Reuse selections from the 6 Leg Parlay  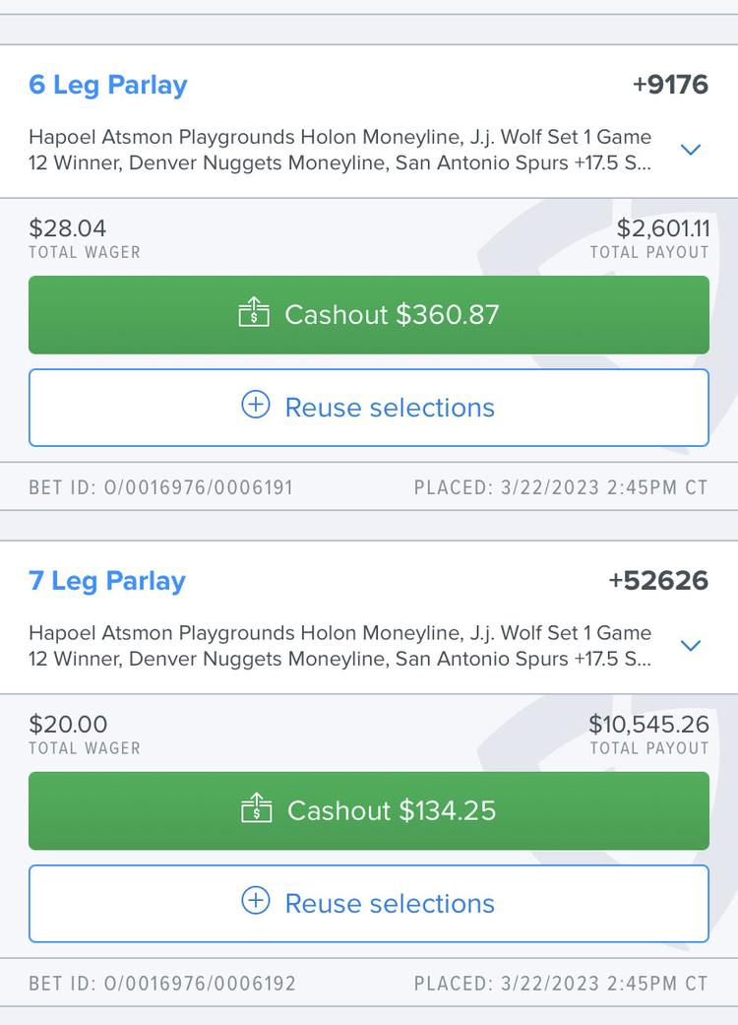369,408
